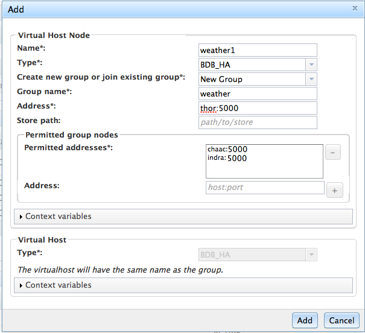
Task: Close the Add dialog with the X icon
Action: (354, 9)
